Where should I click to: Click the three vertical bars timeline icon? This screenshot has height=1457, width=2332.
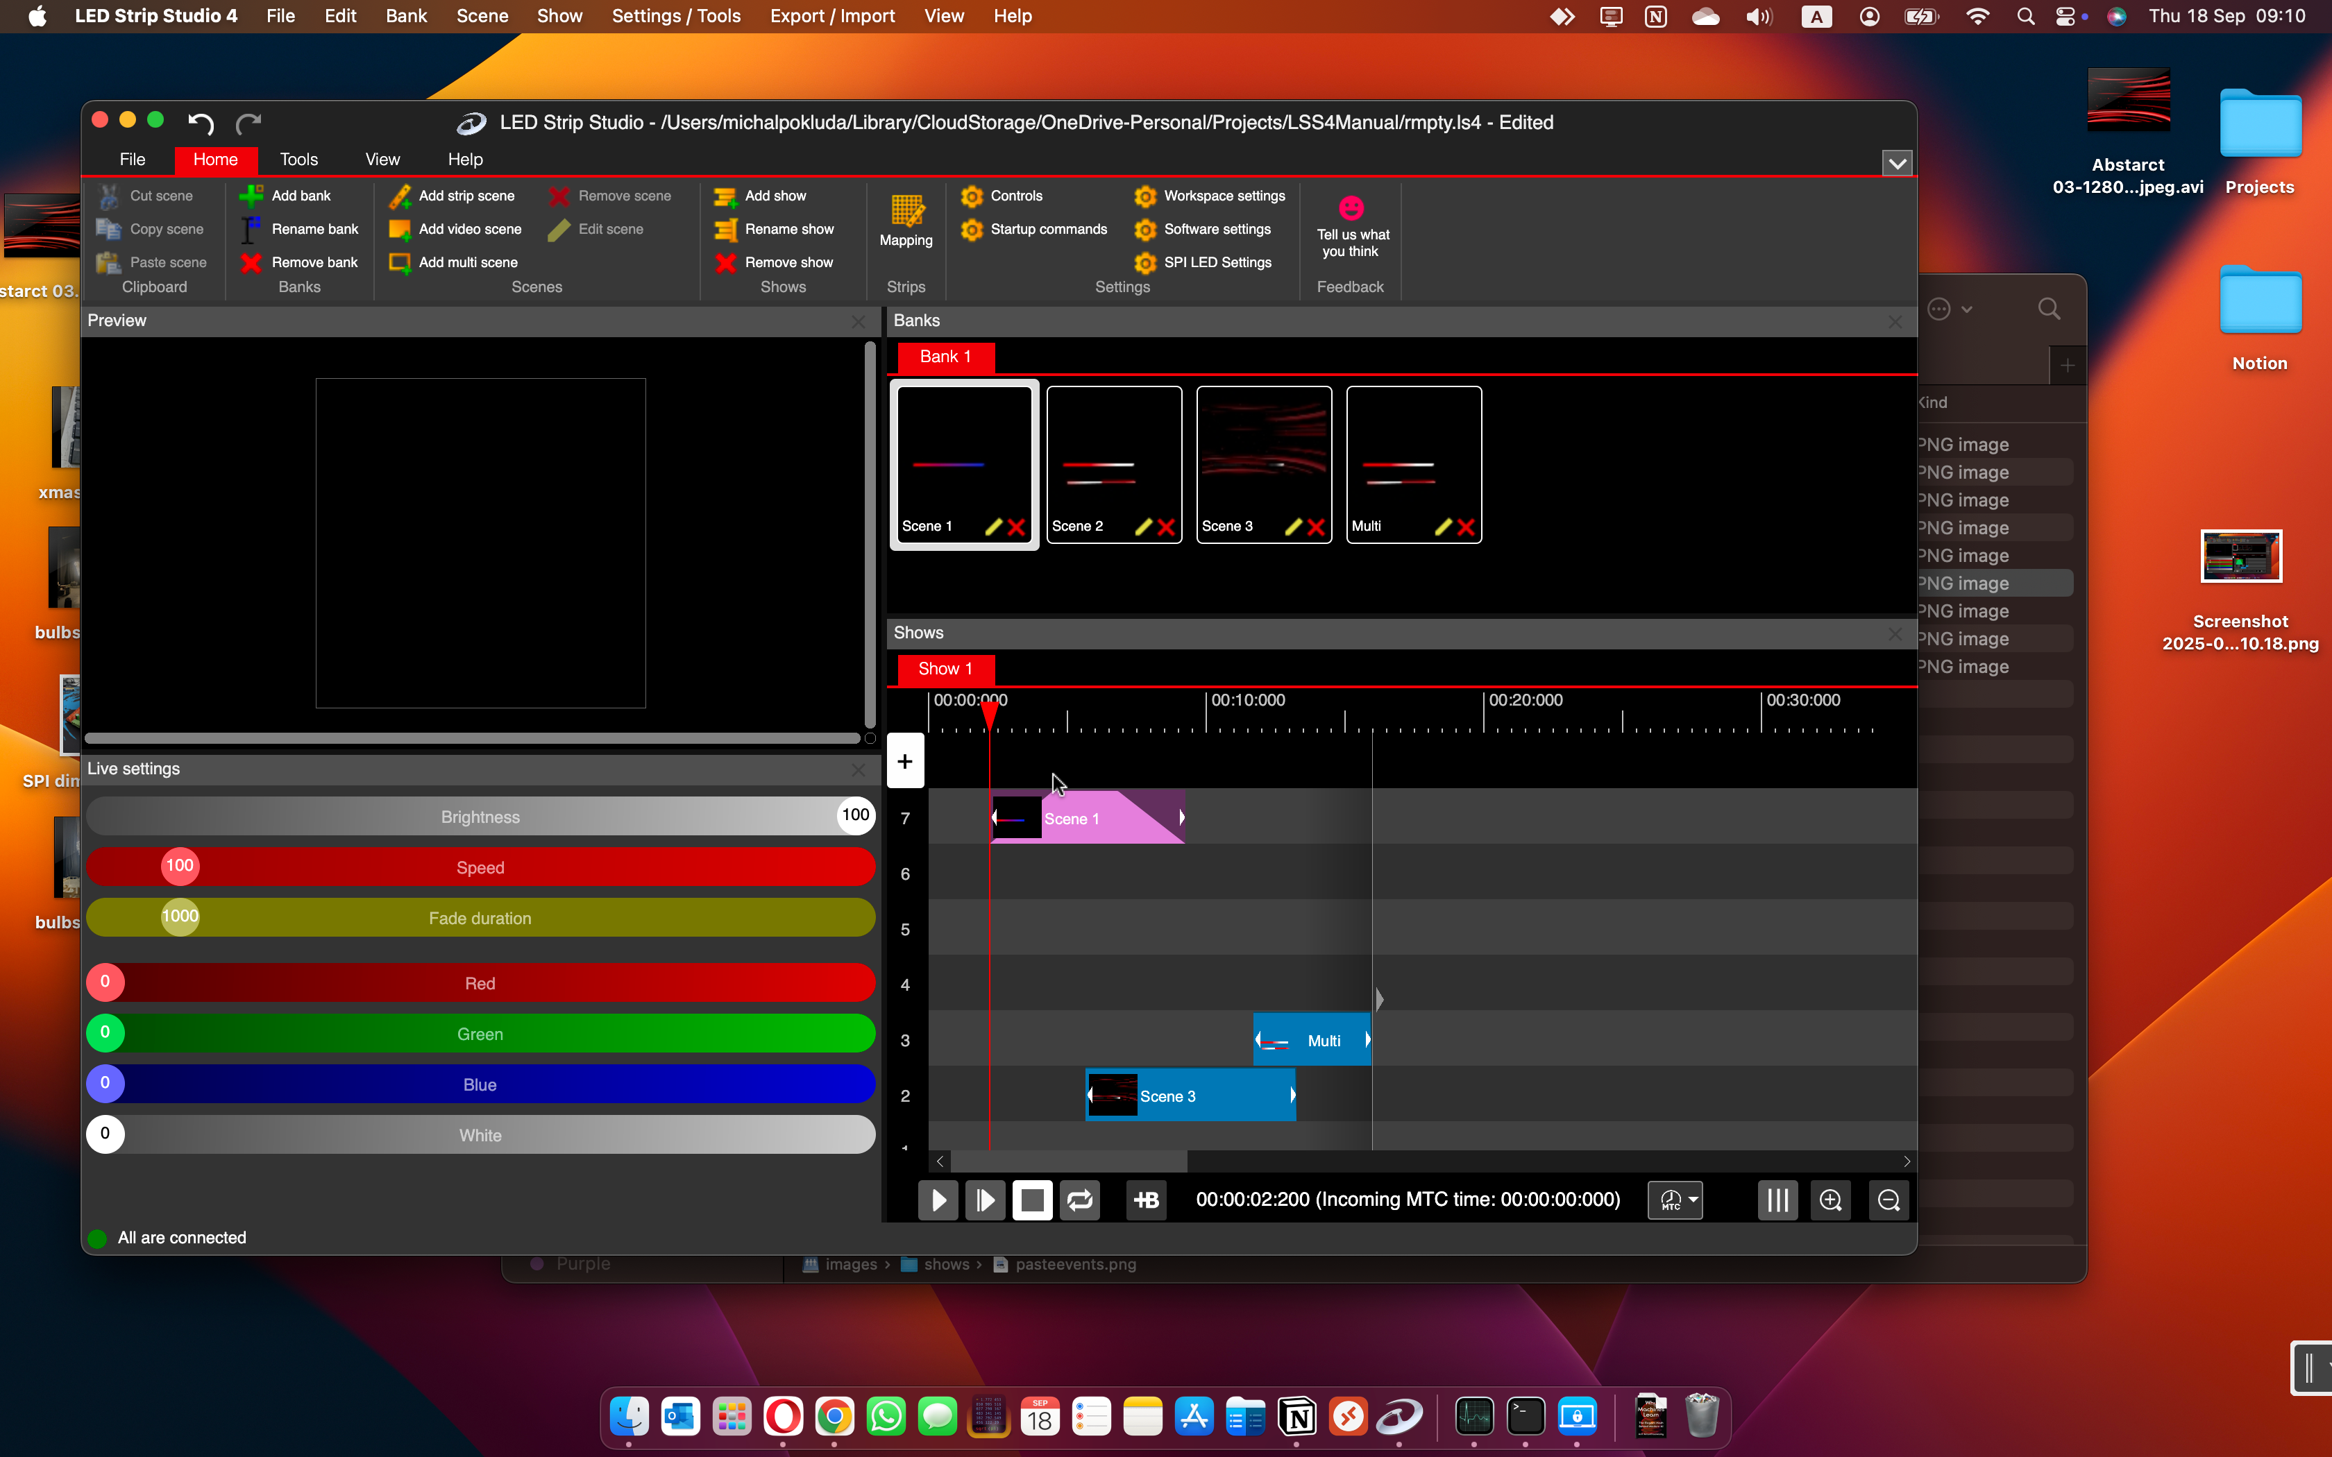[x=1777, y=1200]
